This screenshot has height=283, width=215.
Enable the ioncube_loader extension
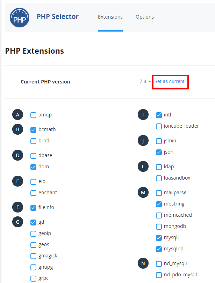[159, 126]
